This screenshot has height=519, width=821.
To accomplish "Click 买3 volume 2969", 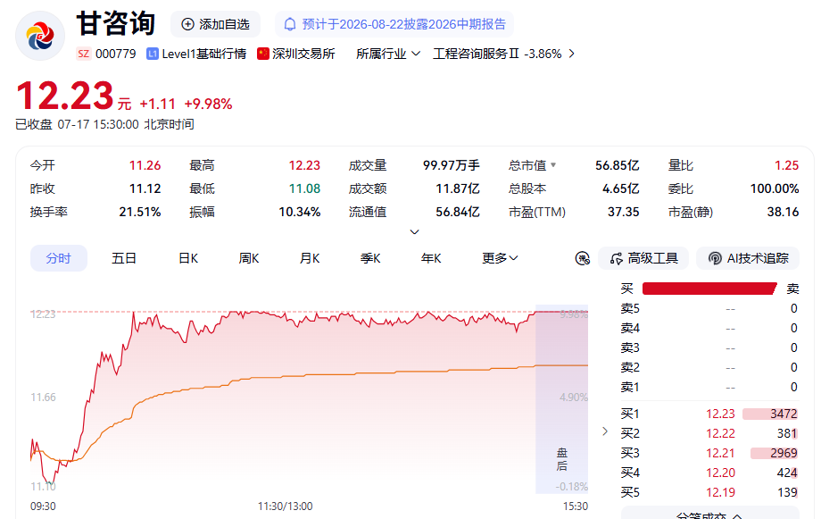I will pyautogui.click(x=784, y=454).
